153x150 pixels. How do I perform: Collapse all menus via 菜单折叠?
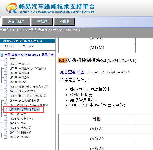tap(28, 46)
